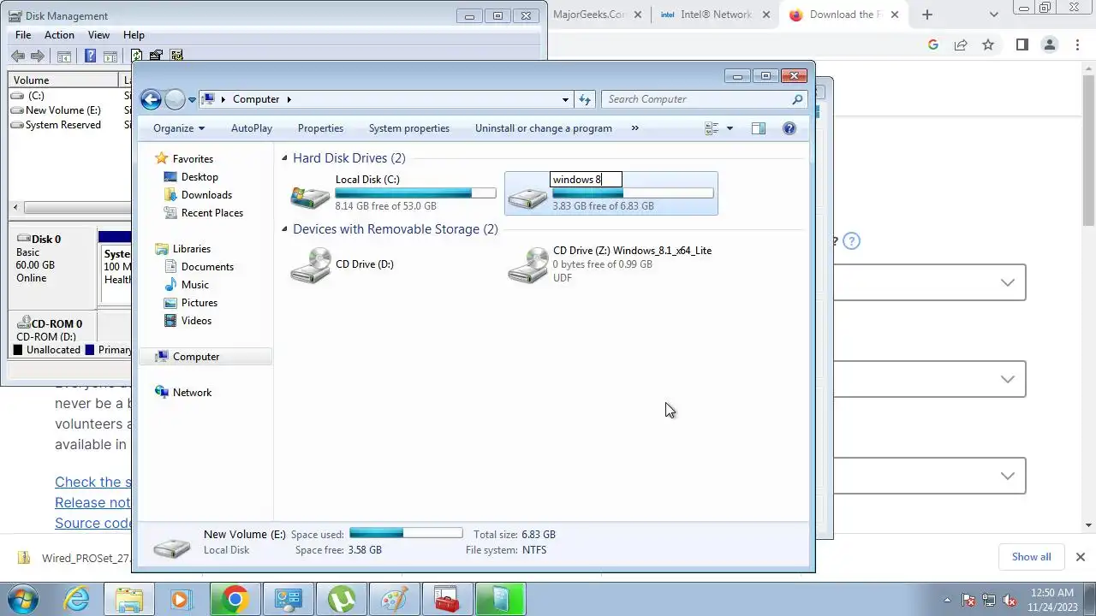Select Downloads in Favorites sidebar
Screen dimensions: 1096x616
point(206,195)
